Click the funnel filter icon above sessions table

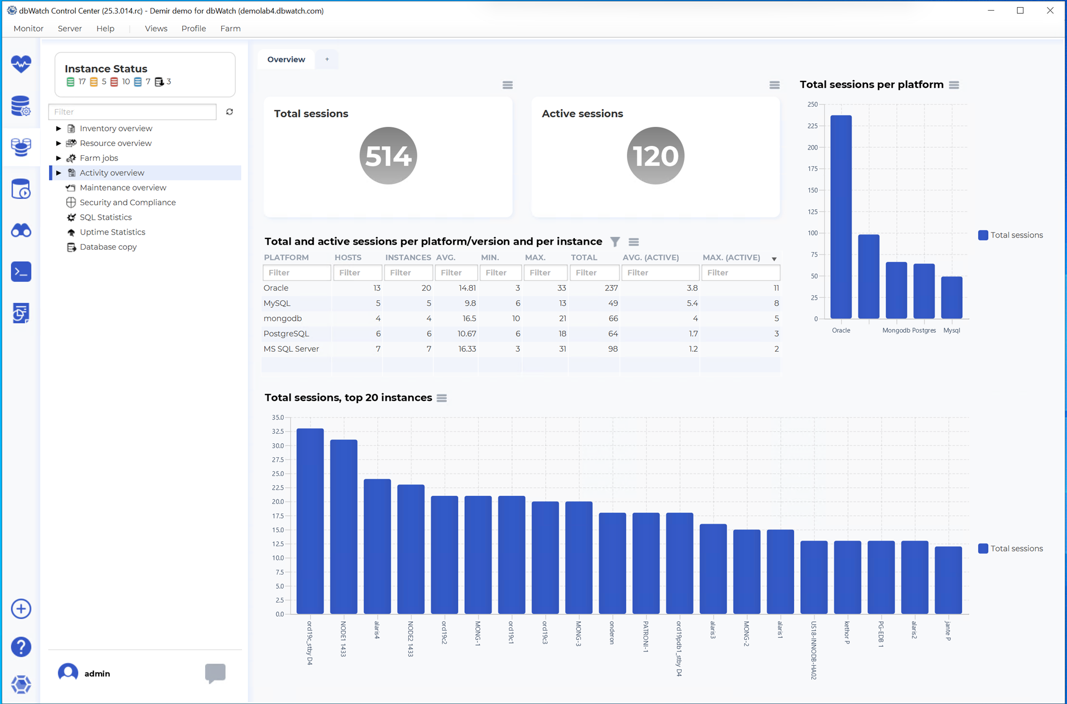click(615, 242)
